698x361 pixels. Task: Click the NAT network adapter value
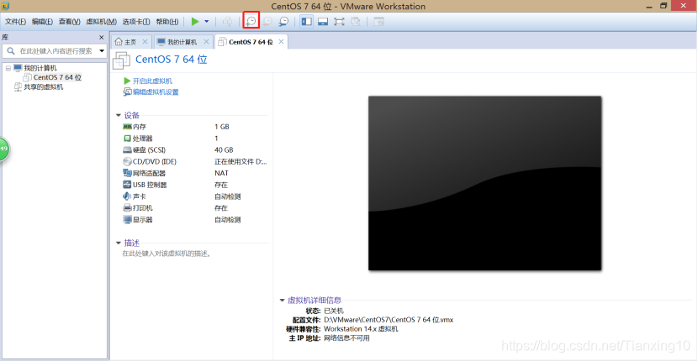coord(221,173)
